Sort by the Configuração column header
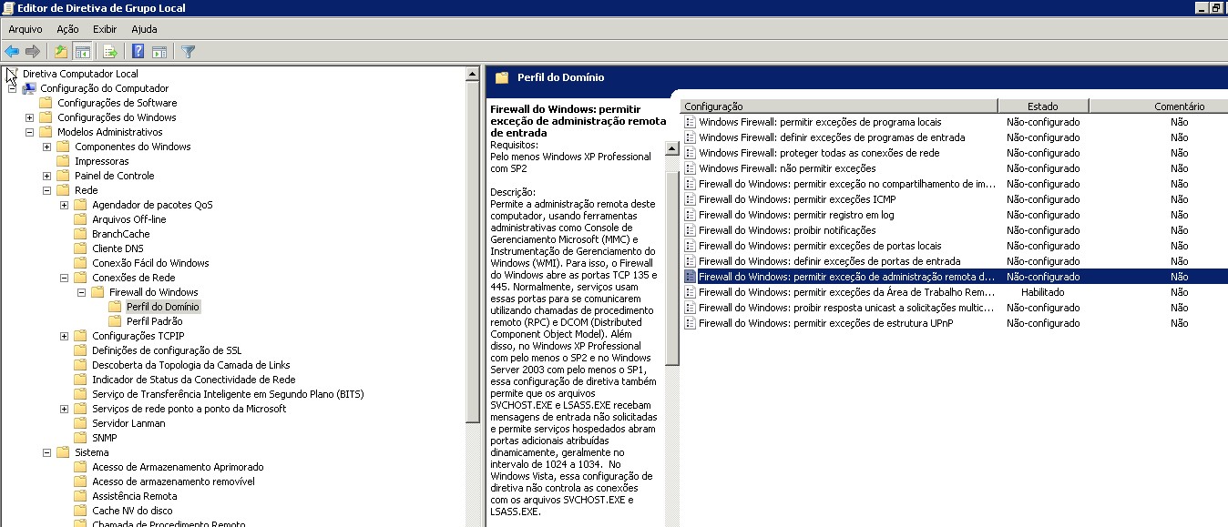This screenshot has width=1228, height=527. point(838,106)
